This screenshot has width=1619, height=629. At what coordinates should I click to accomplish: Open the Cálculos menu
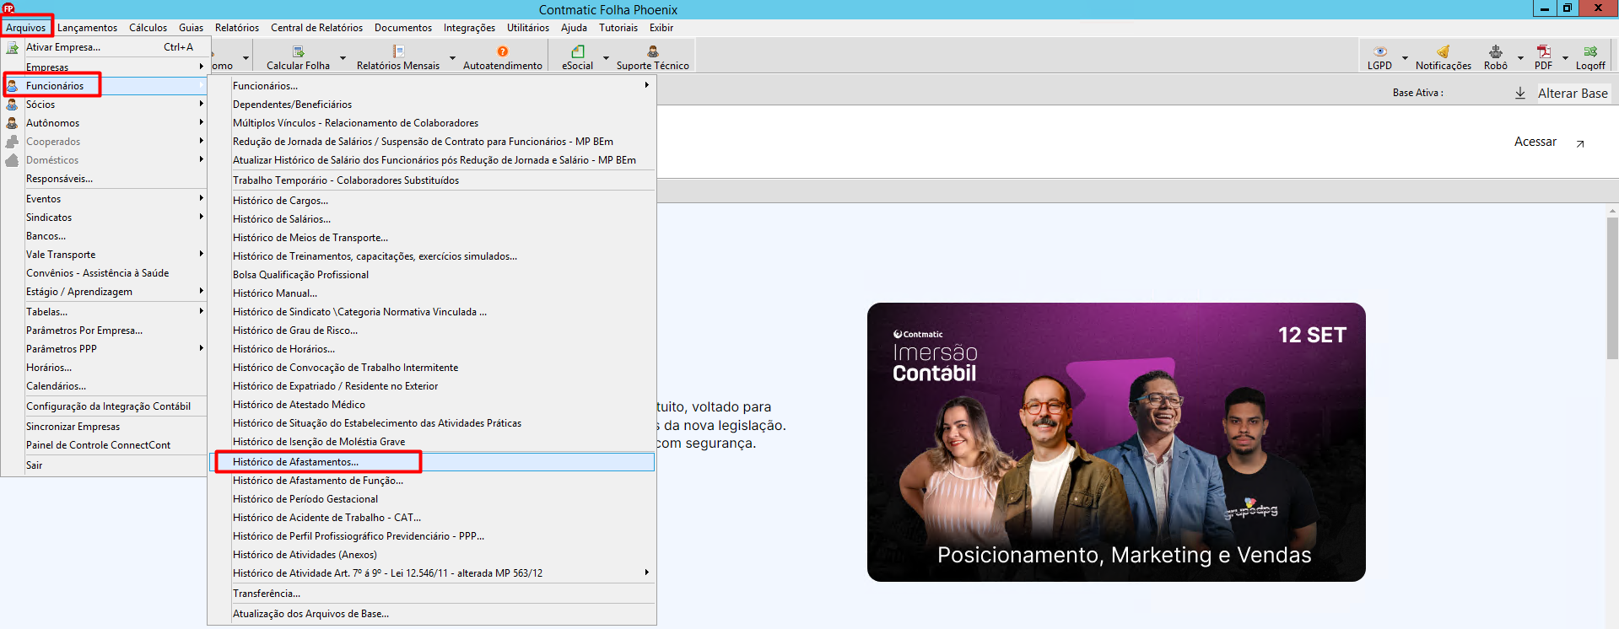148,28
